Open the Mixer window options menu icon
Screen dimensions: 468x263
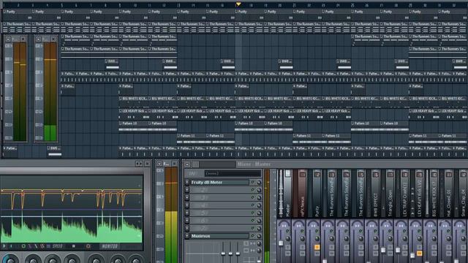[x=187, y=164]
